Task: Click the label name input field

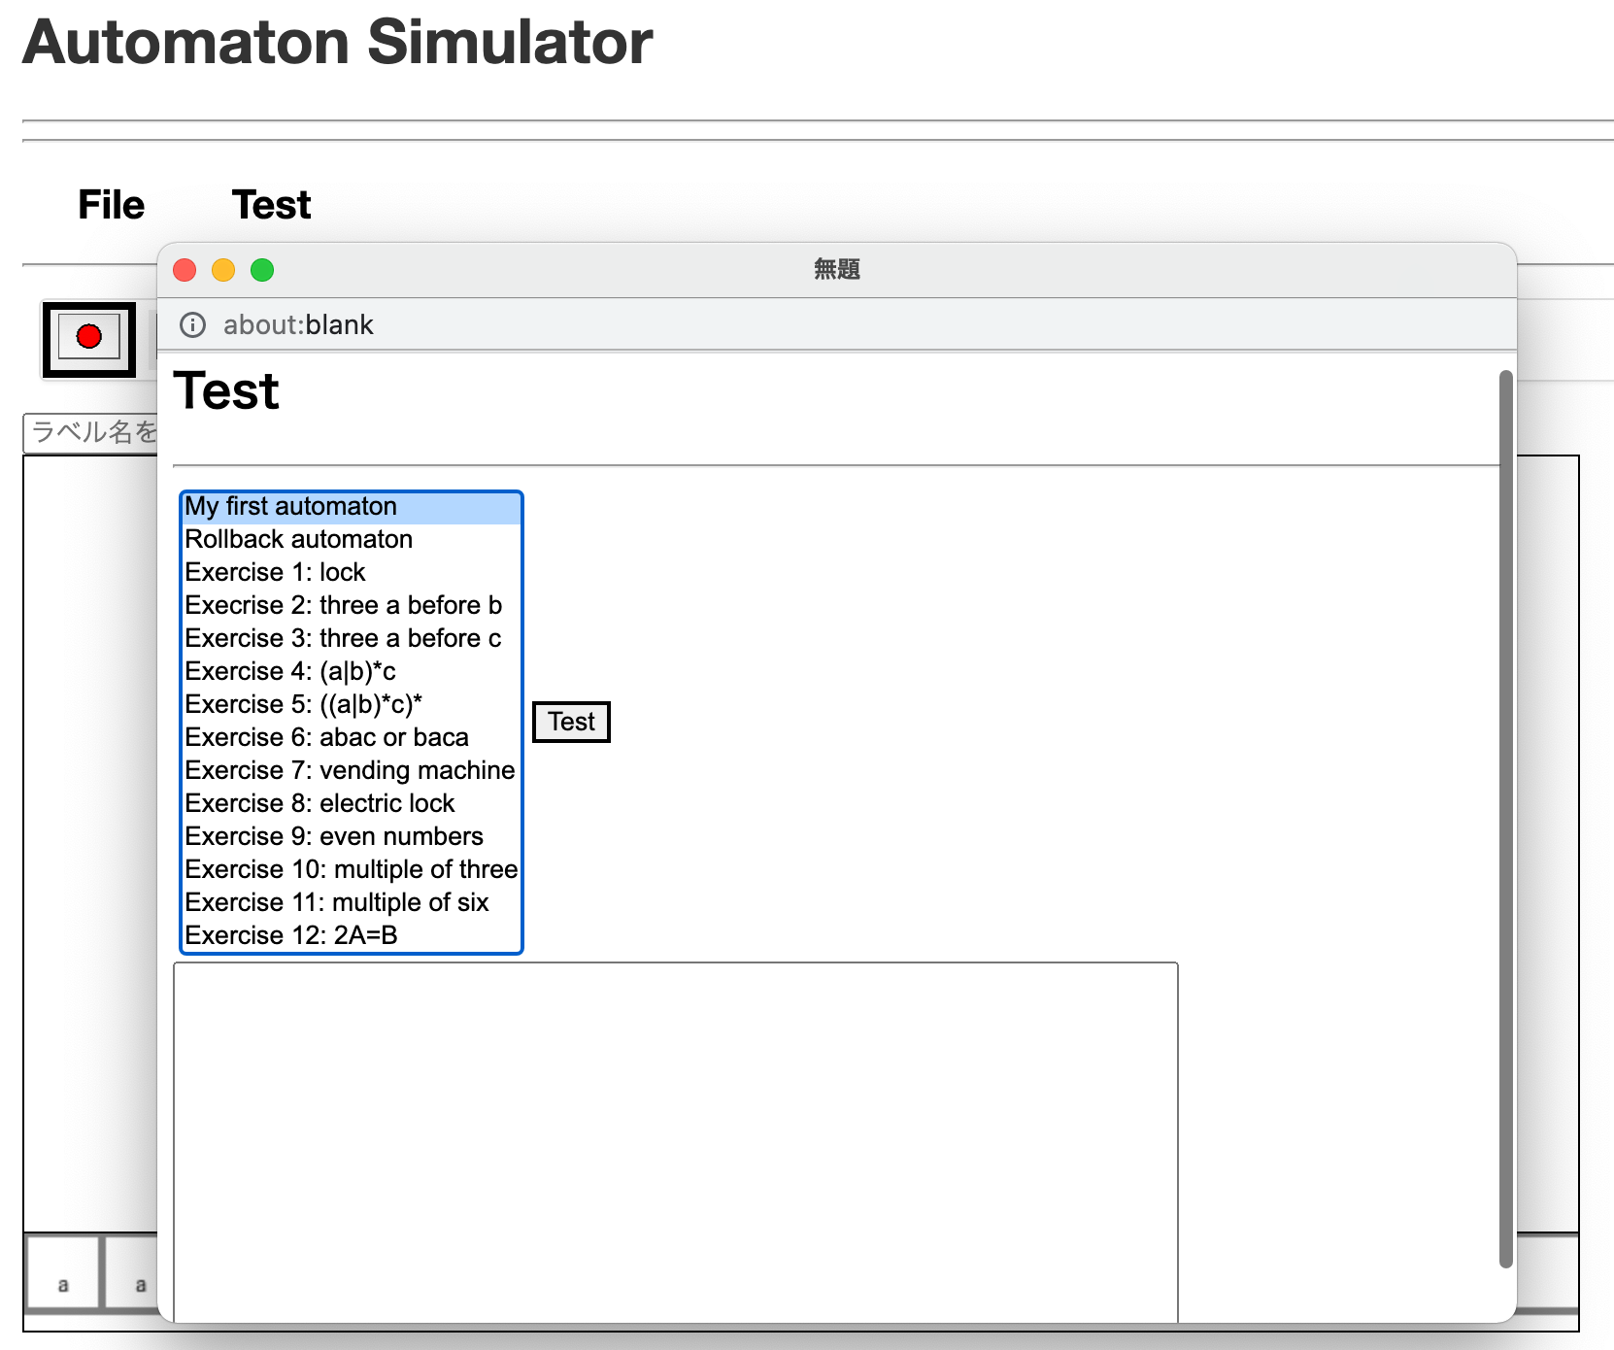Action: [x=91, y=433]
